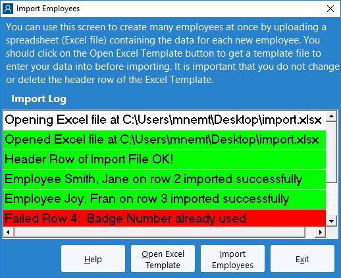Start import with Import Employees button
The width and height of the screenshot is (341, 278).
tap(232, 259)
